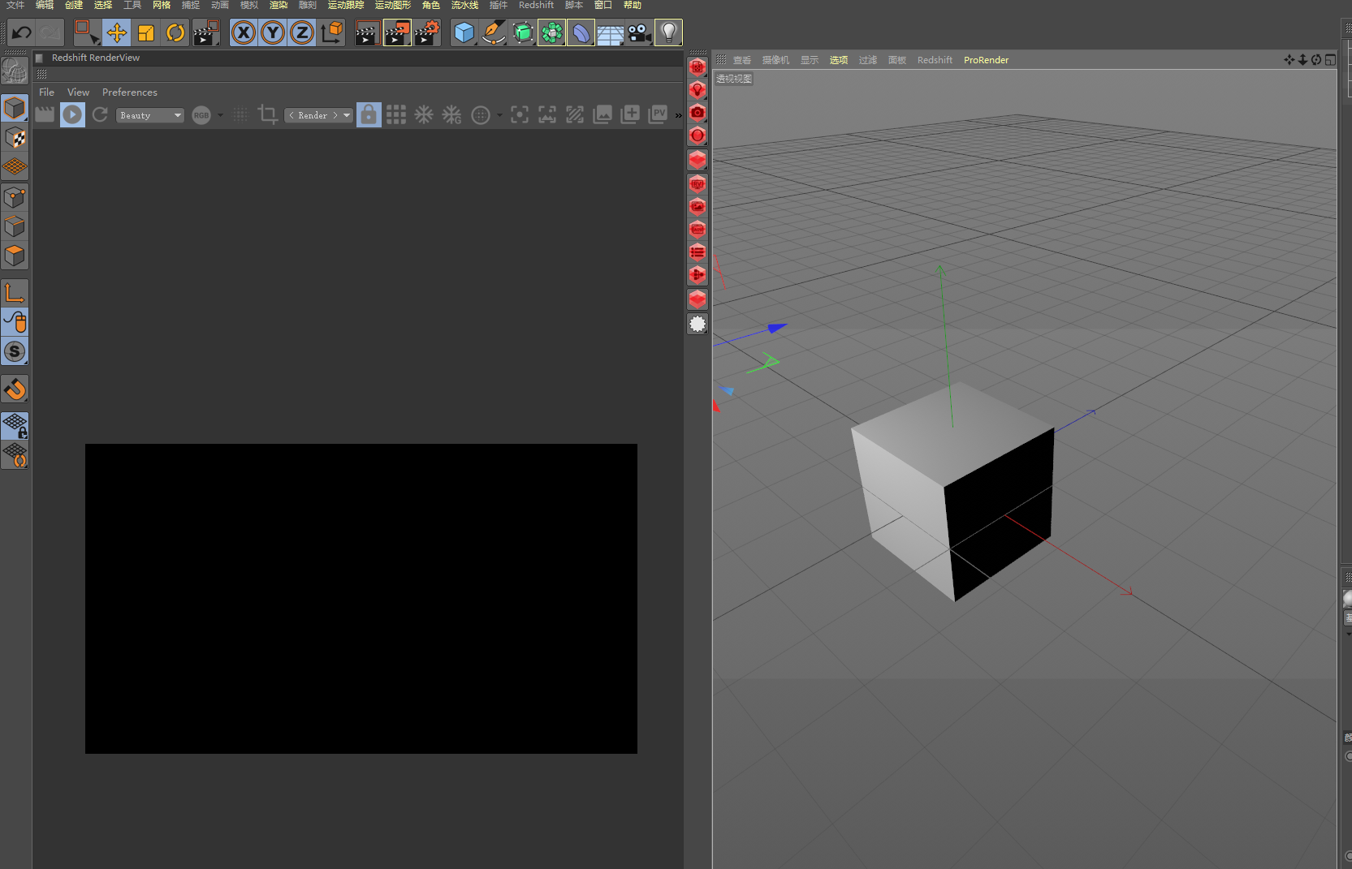Screen dimensions: 1352x869
Task: Click the crop region tool in RenderView
Action: 267,114
